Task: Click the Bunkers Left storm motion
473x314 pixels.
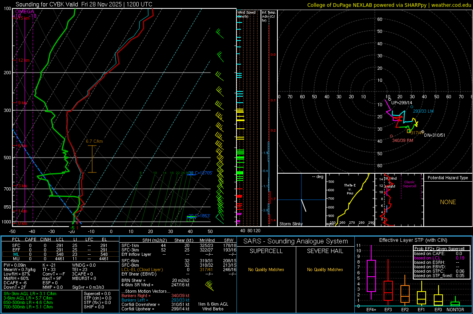Action: pyautogui.click(x=156, y=300)
